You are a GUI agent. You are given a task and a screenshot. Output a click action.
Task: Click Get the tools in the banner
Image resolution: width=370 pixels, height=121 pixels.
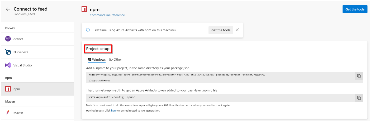221,30
